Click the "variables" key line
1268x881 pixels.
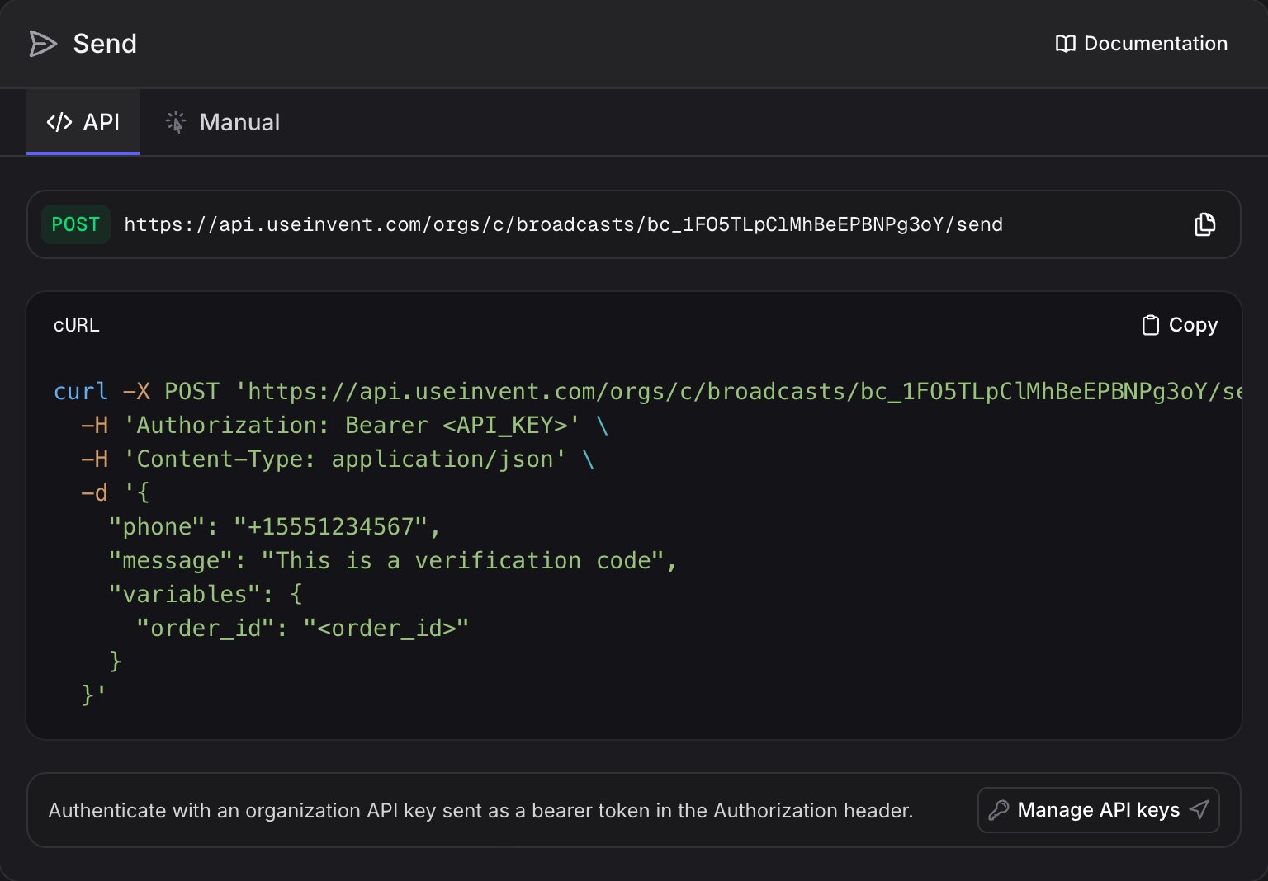click(206, 594)
